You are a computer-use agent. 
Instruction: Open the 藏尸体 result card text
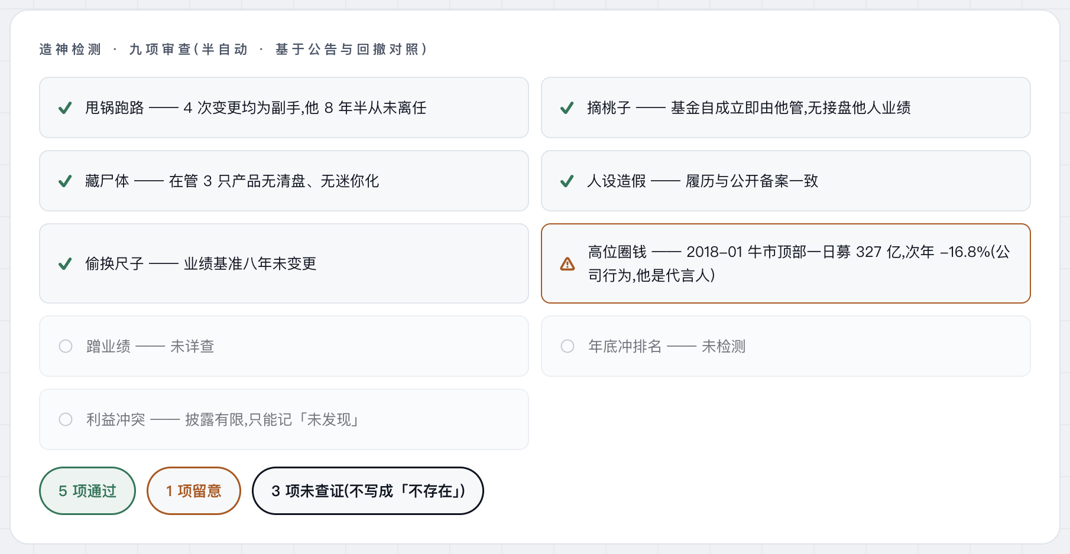[232, 181]
